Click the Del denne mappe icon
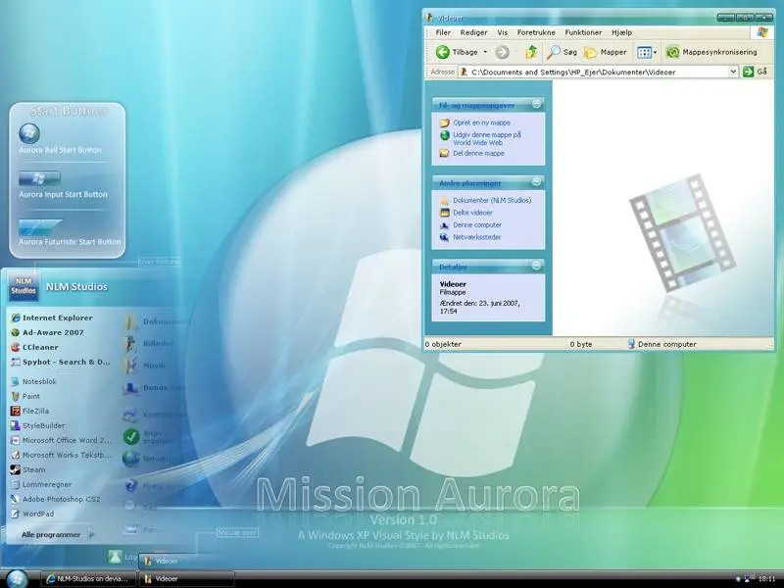 tap(444, 153)
